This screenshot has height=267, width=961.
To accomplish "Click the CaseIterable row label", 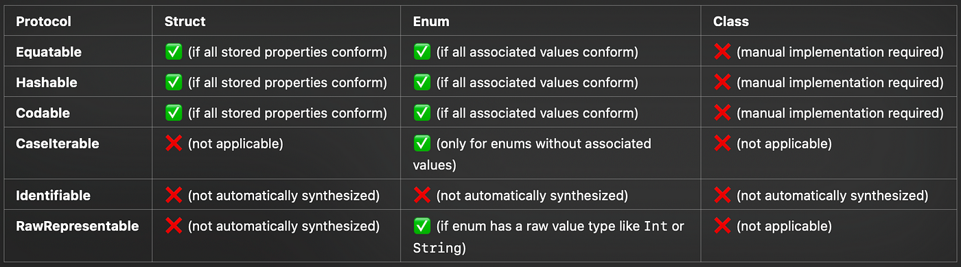I will [58, 143].
